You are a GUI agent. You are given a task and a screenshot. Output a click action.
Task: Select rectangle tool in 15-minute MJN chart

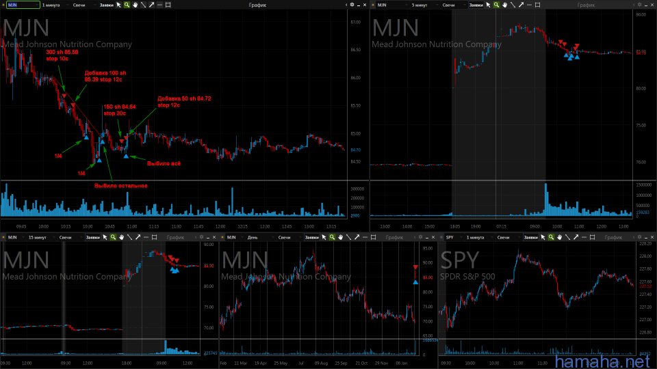tap(154, 237)
